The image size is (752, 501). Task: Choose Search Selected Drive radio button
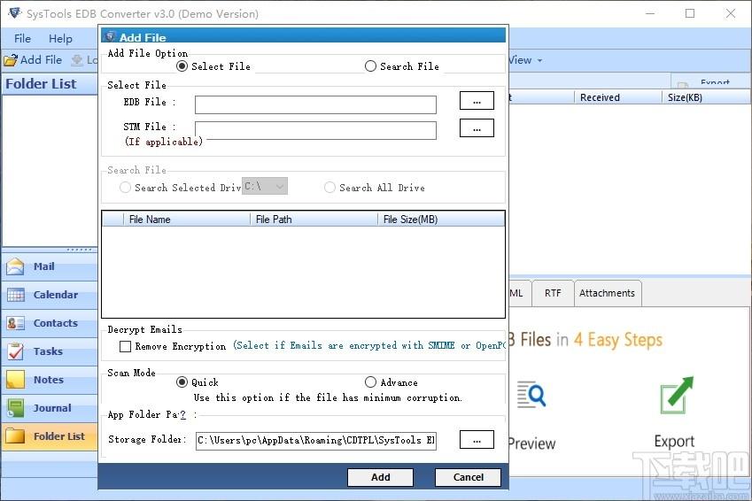[x=125, y=188]
